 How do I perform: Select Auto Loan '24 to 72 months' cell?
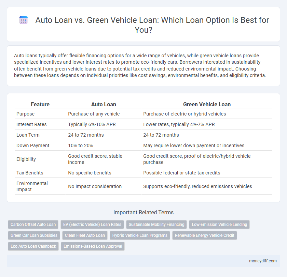pos(104,135)
